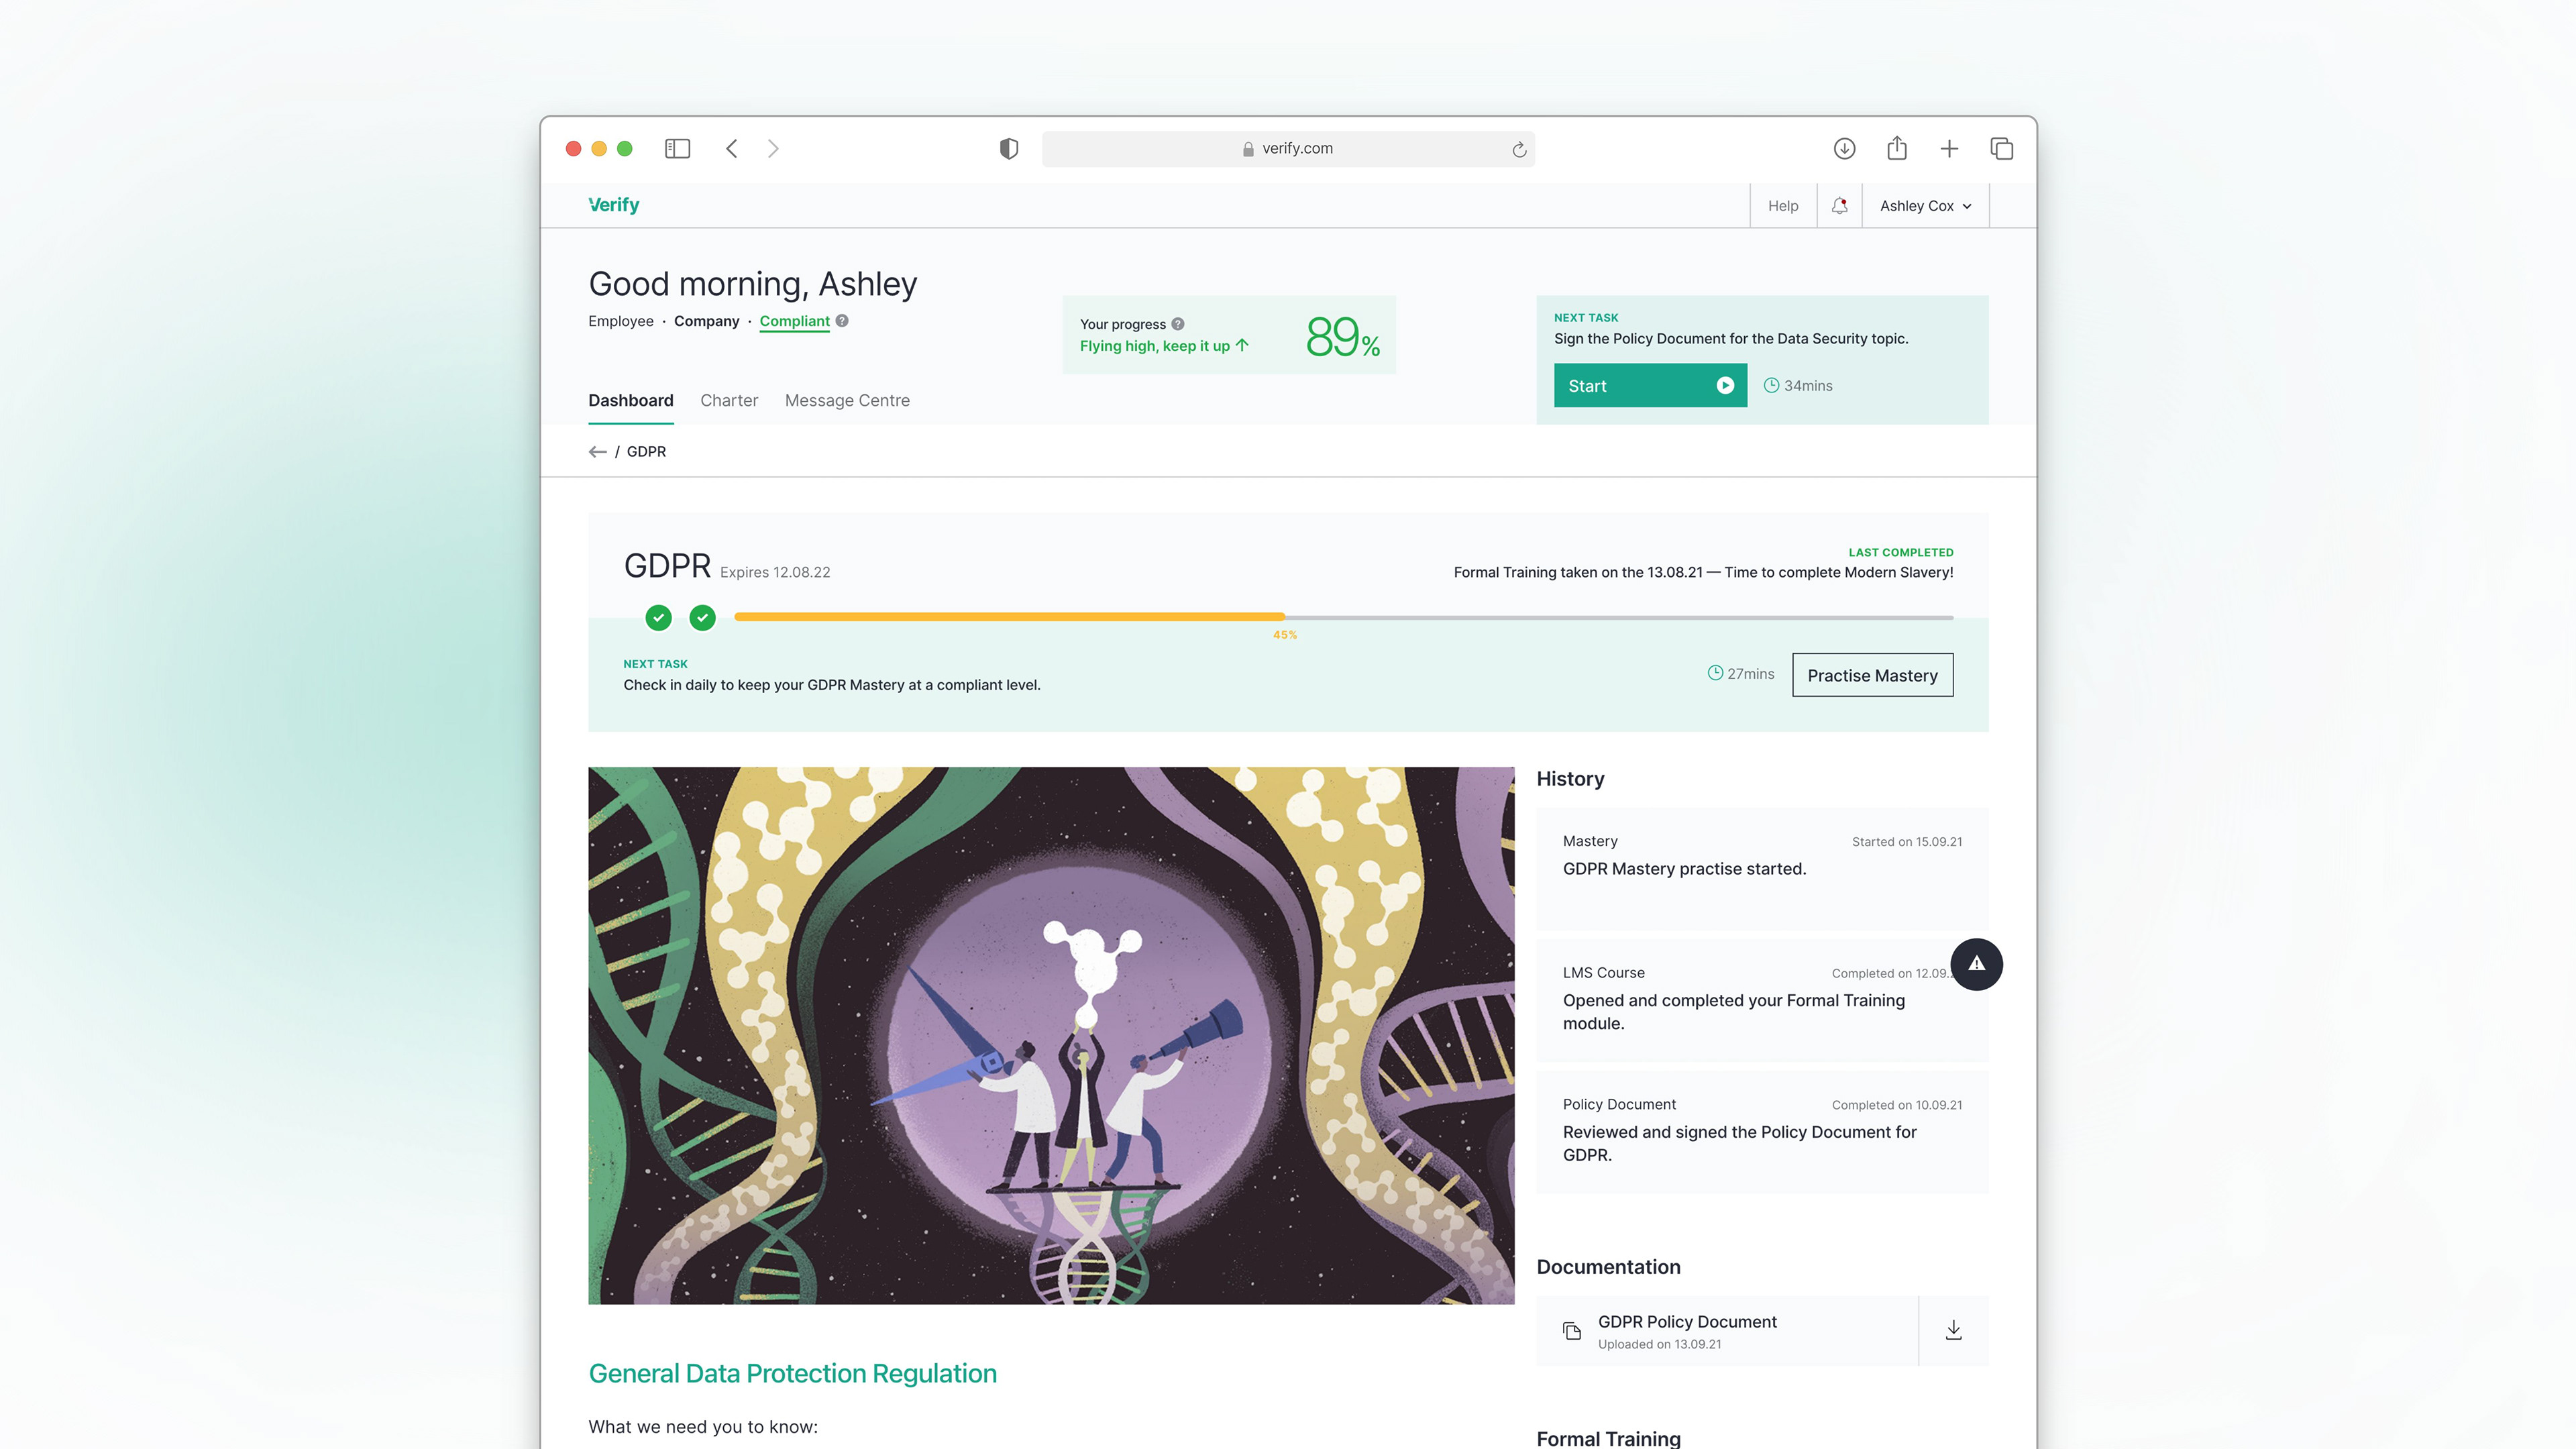Expand the Ashley Cox account dropdown

tap(1925, 206)
